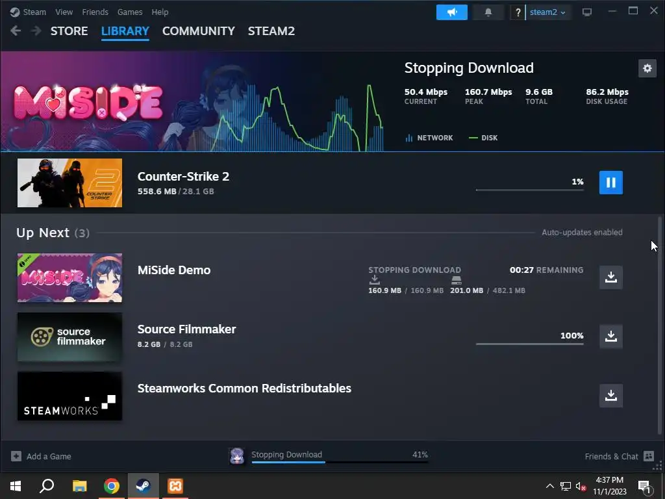Pause the Counter-Strike 2 download
This screenshot has height=499, width=665.
tap(610, 183)
